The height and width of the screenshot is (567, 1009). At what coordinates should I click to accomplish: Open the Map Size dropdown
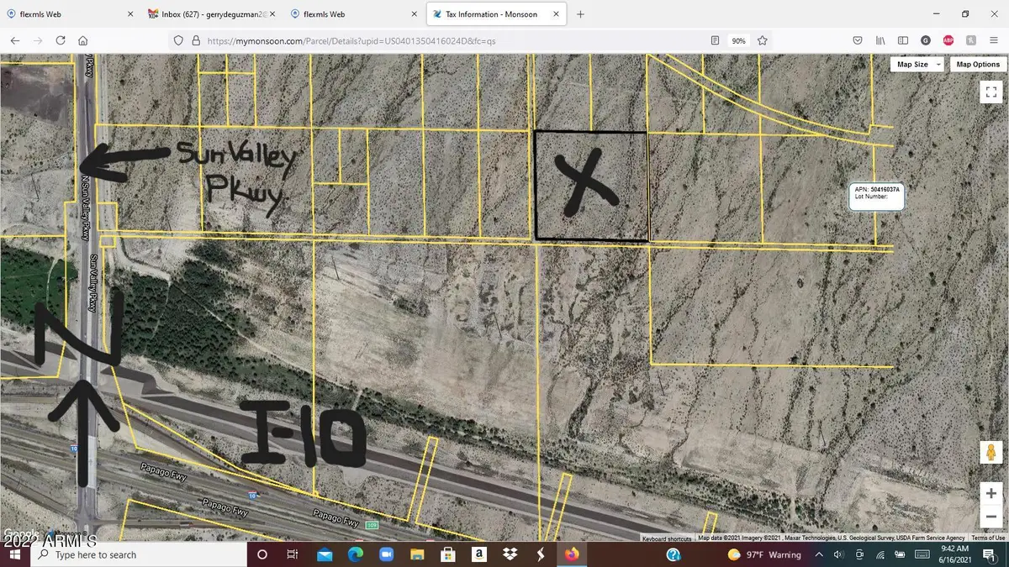[916, 64]
